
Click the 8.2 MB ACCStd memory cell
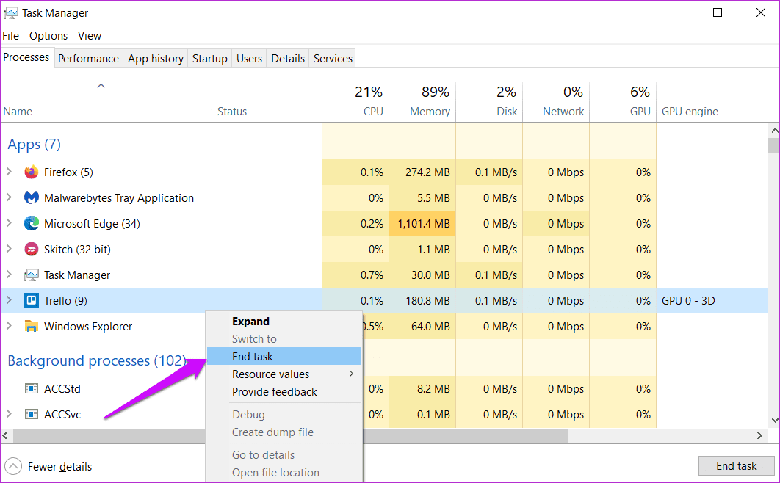click(422, 388)
